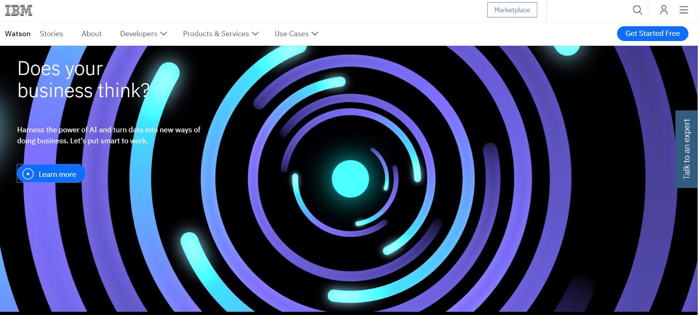The height and width of the screenshot is (315, 698).
Task: Click the 'Harness the power of AI' paragraph
Action: pyautogui.click(x=109, y=135)
